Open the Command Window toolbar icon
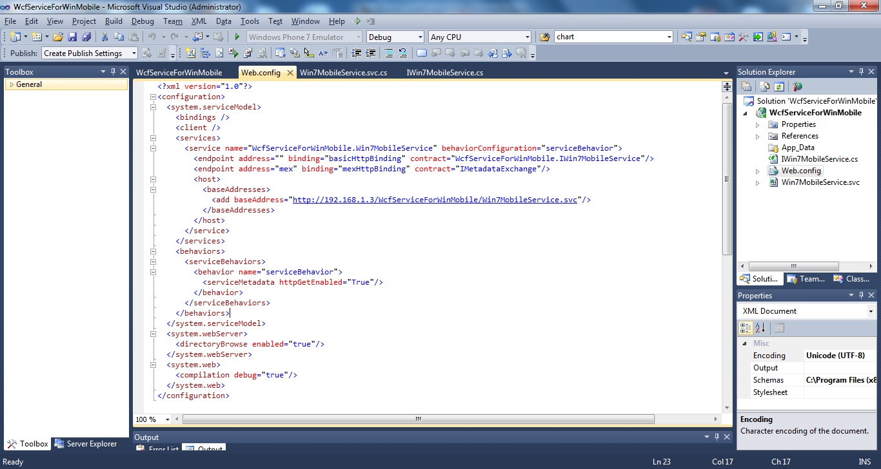This screenshot has height=469, width=881. point(786,37)
